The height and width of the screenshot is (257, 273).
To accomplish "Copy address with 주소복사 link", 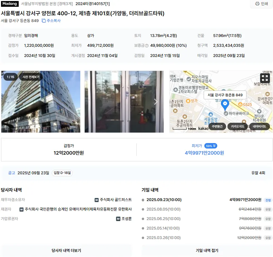I will tap(51, 21).
